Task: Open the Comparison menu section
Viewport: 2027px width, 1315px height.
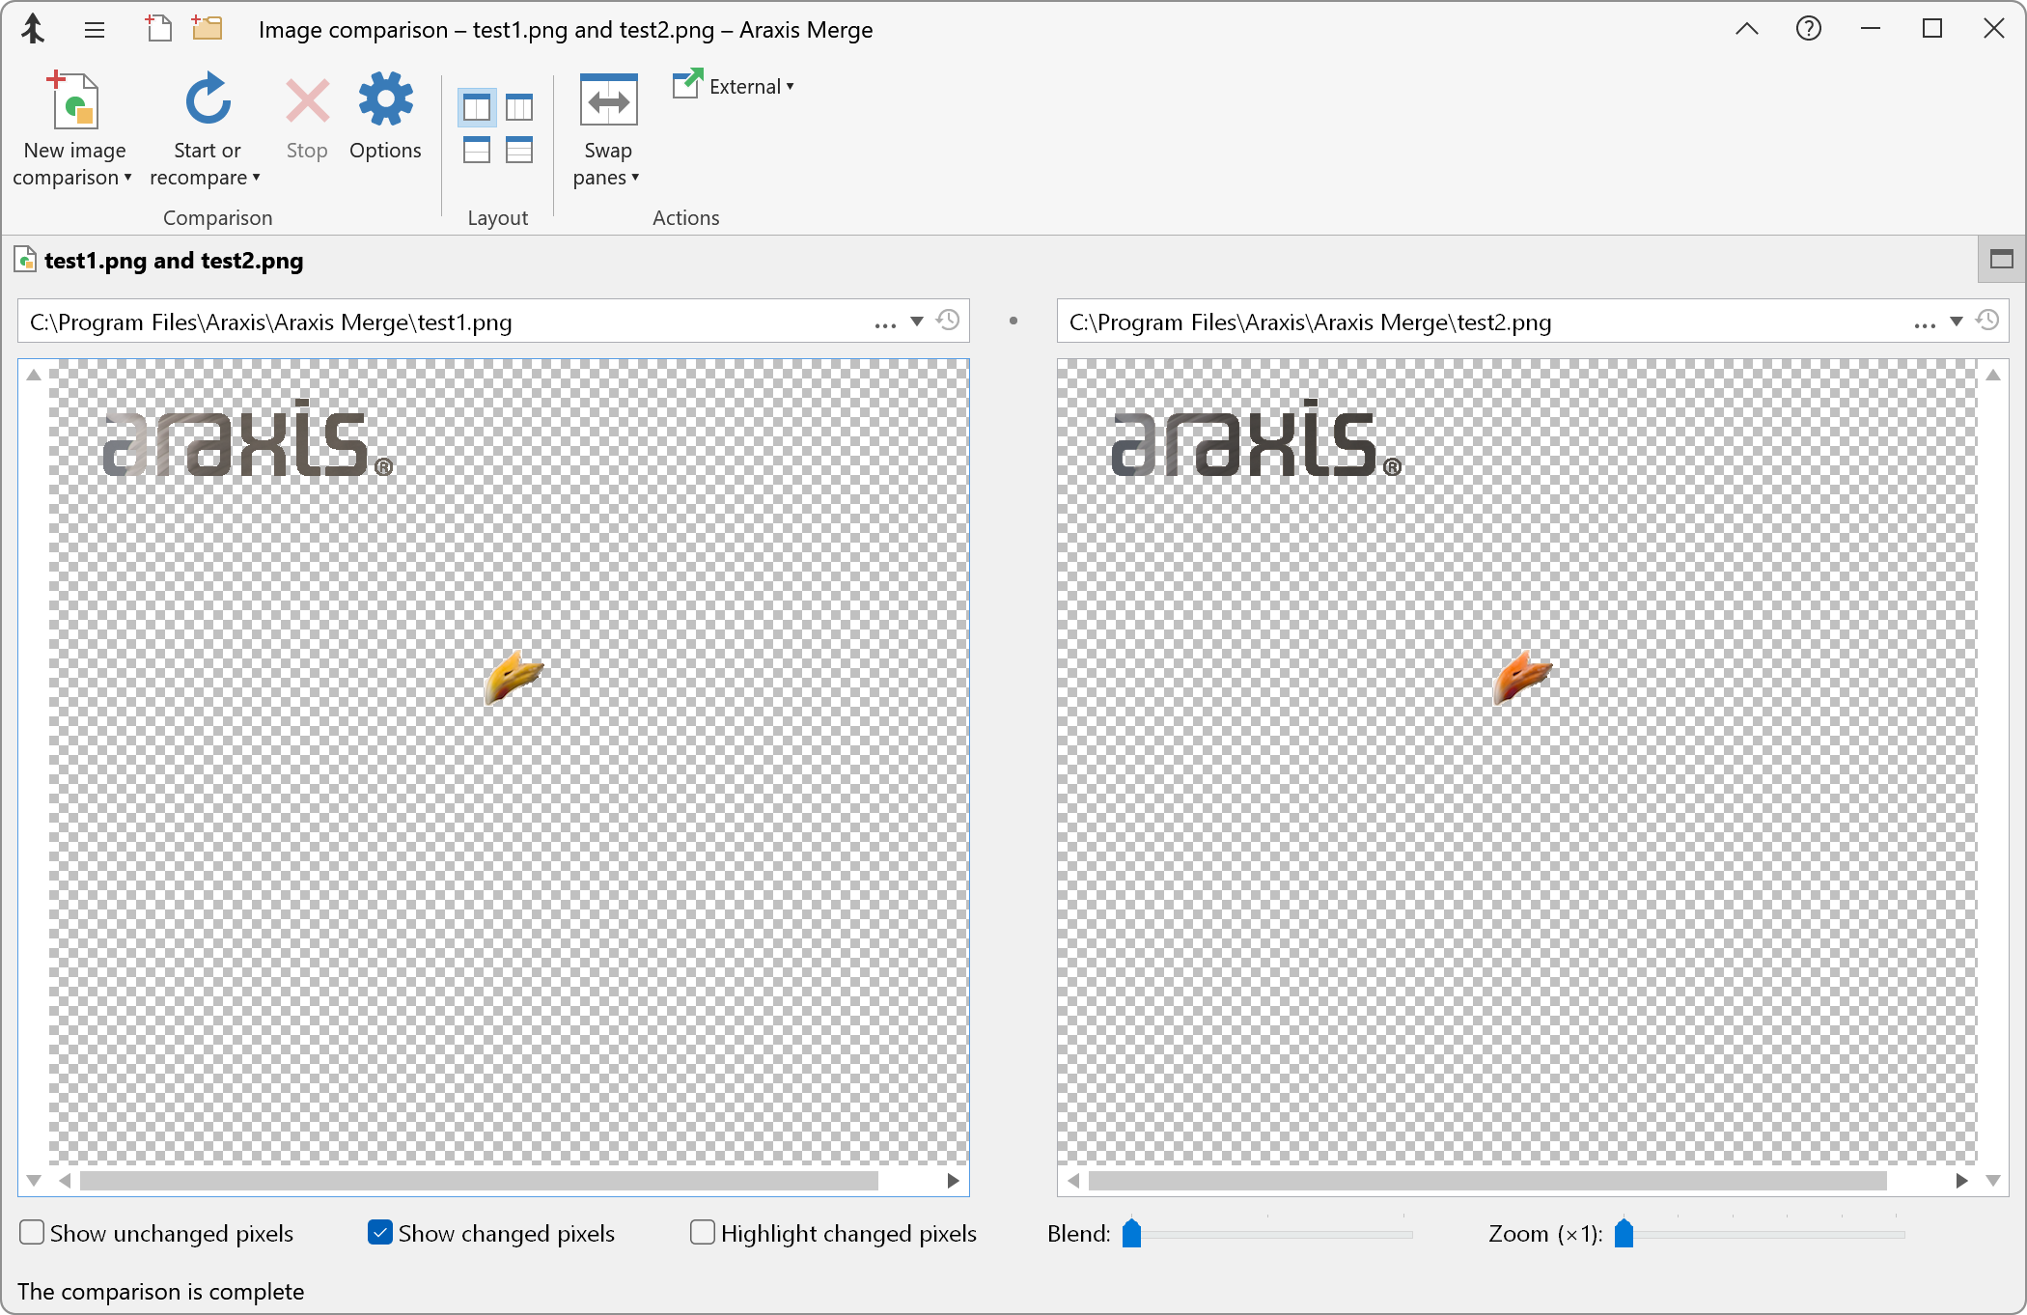Action: coord(217,215)
